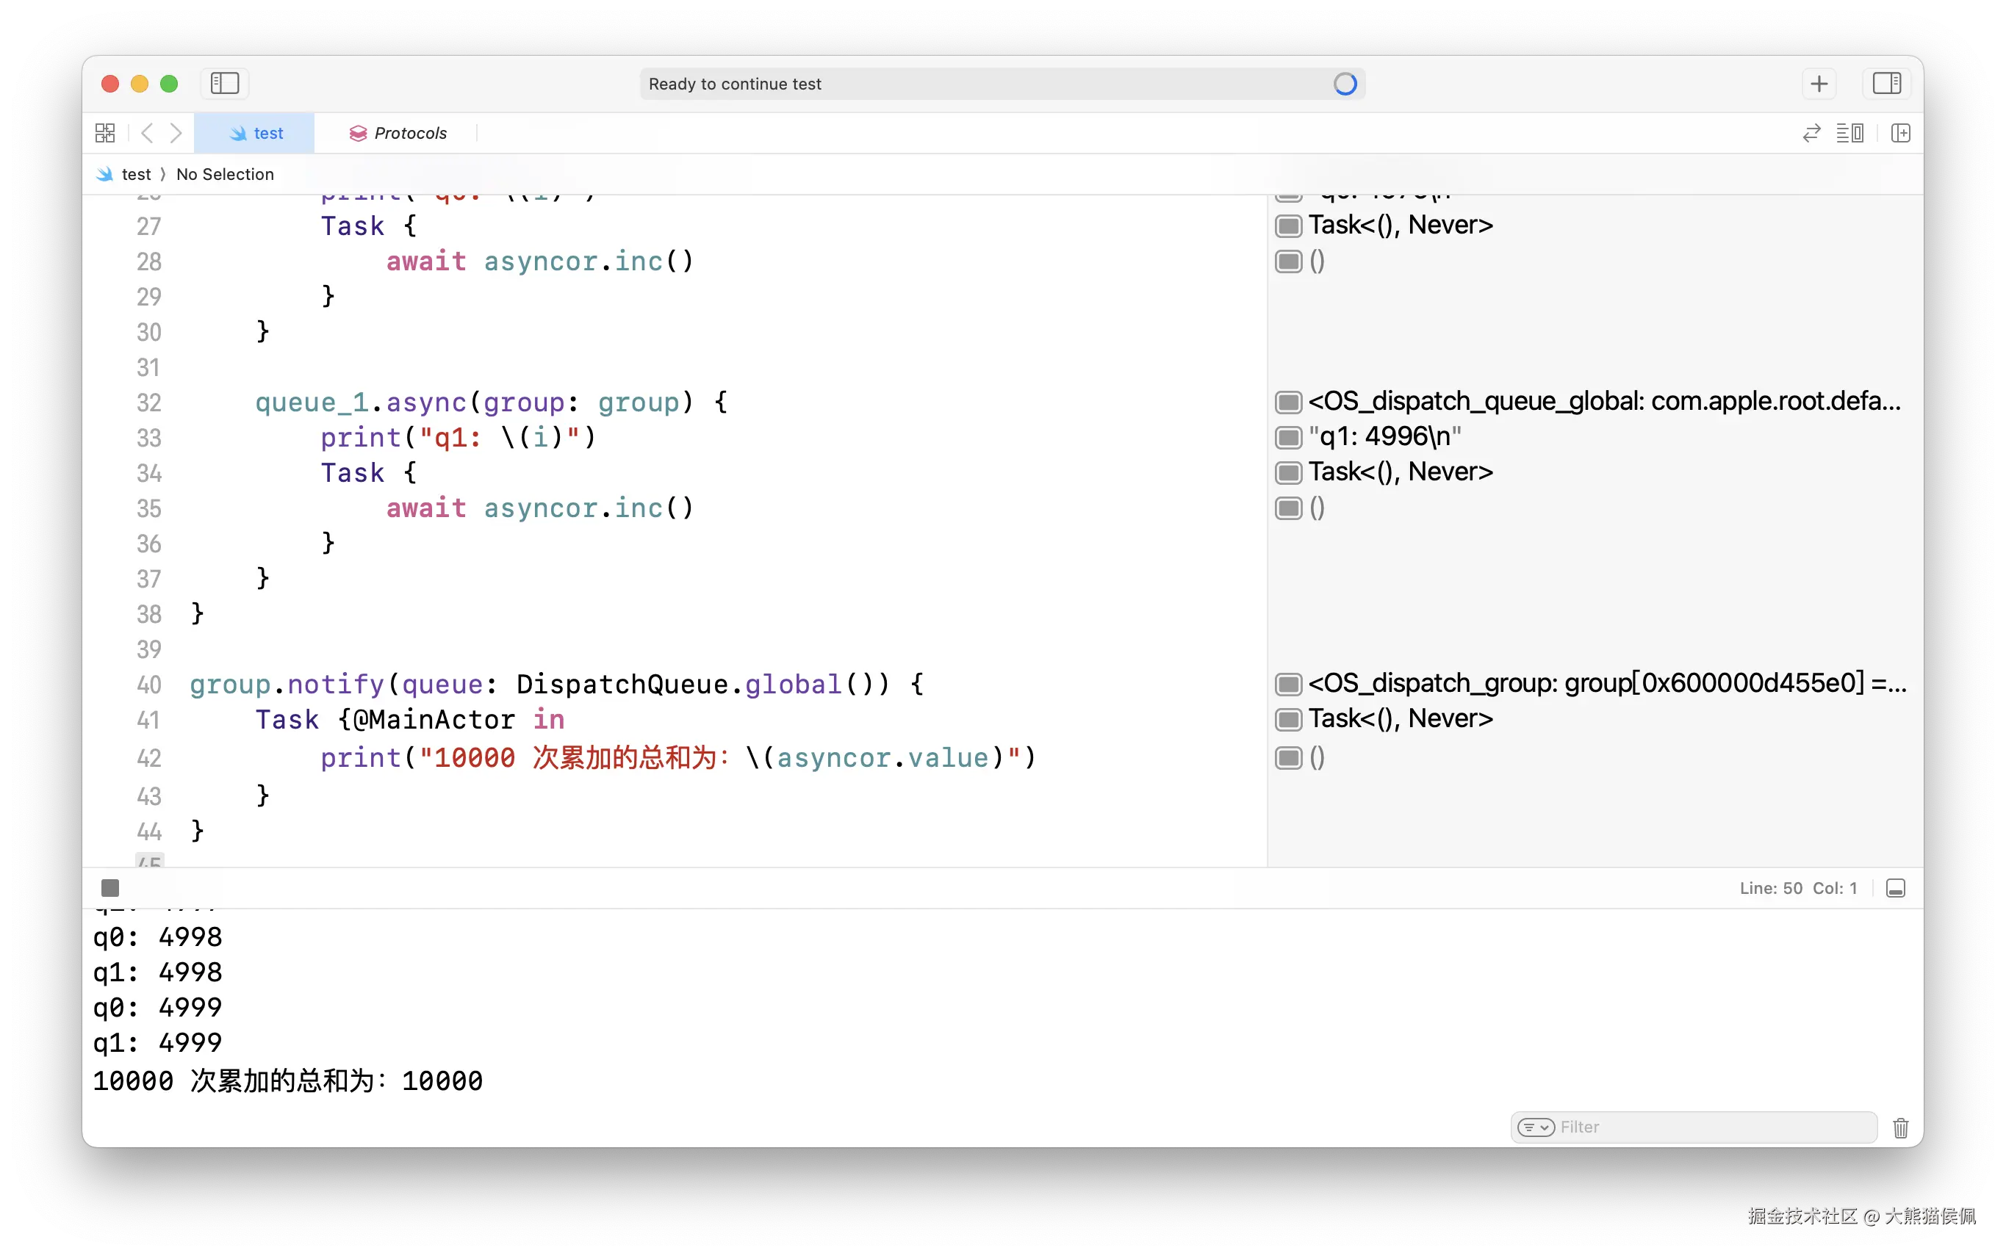The height and width of the screenshot is (1256, 2006).
Task: Click the plus library button
Action: (x=1819, y=83)
